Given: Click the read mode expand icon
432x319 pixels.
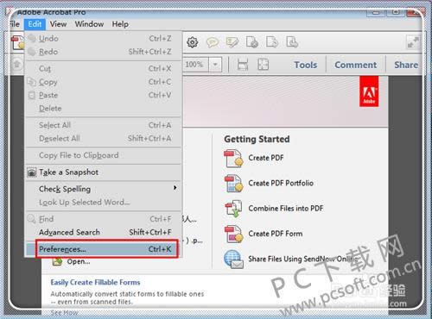Looking at the screenshot, I should click(413, 42).
